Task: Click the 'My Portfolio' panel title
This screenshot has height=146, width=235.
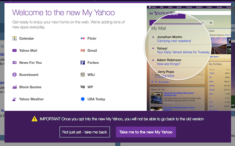Action: (215, 64)
